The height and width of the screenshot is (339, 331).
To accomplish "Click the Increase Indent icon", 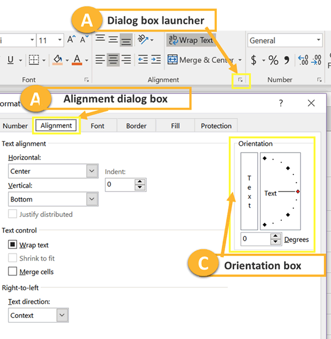I will click(156, 59).
